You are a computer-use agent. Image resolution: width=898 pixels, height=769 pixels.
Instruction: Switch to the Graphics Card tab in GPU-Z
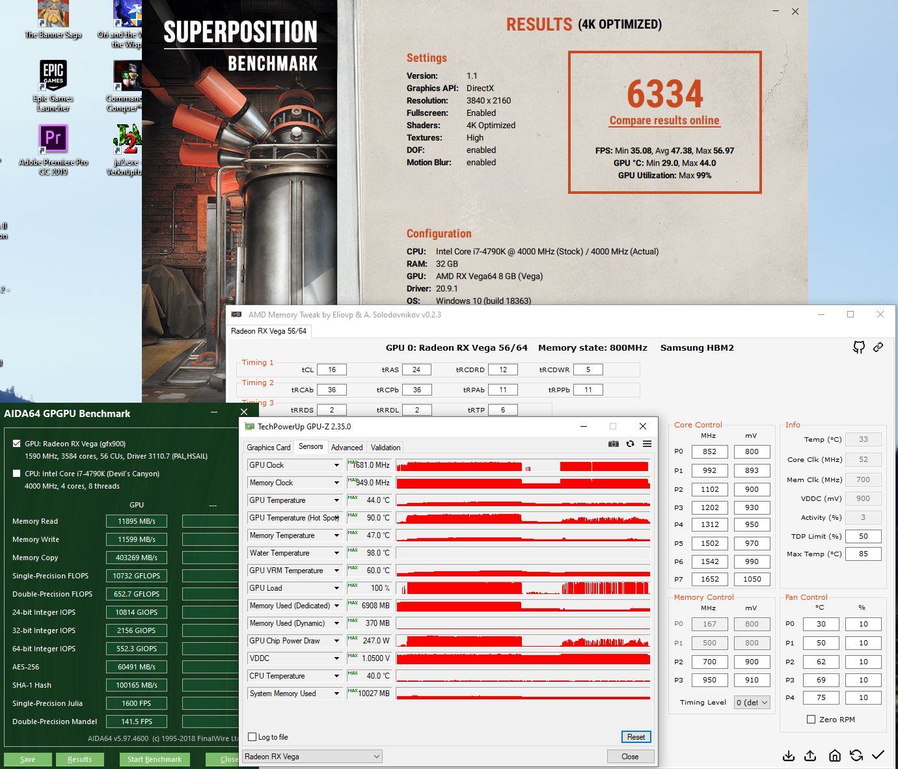click(269, 448)
